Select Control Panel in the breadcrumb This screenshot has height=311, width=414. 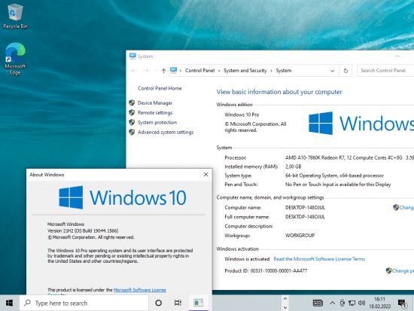(x=200, y=71)
